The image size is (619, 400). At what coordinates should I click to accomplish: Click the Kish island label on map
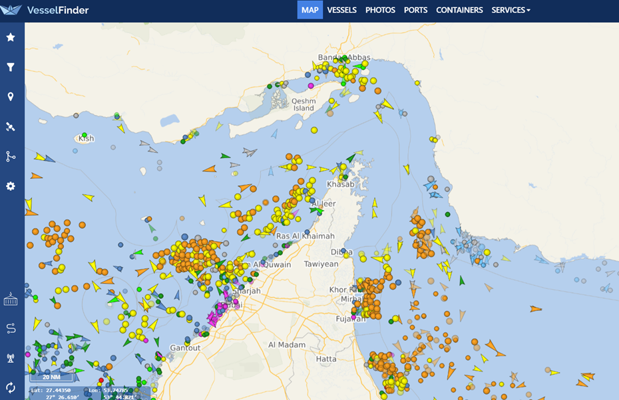[x=87, y=139]
